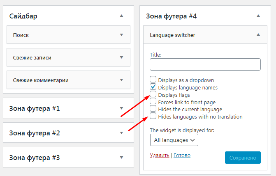This screenshot has width=276, height=176.
Task: Expand the Поиск widget arrow
Action: click(121, 35)
